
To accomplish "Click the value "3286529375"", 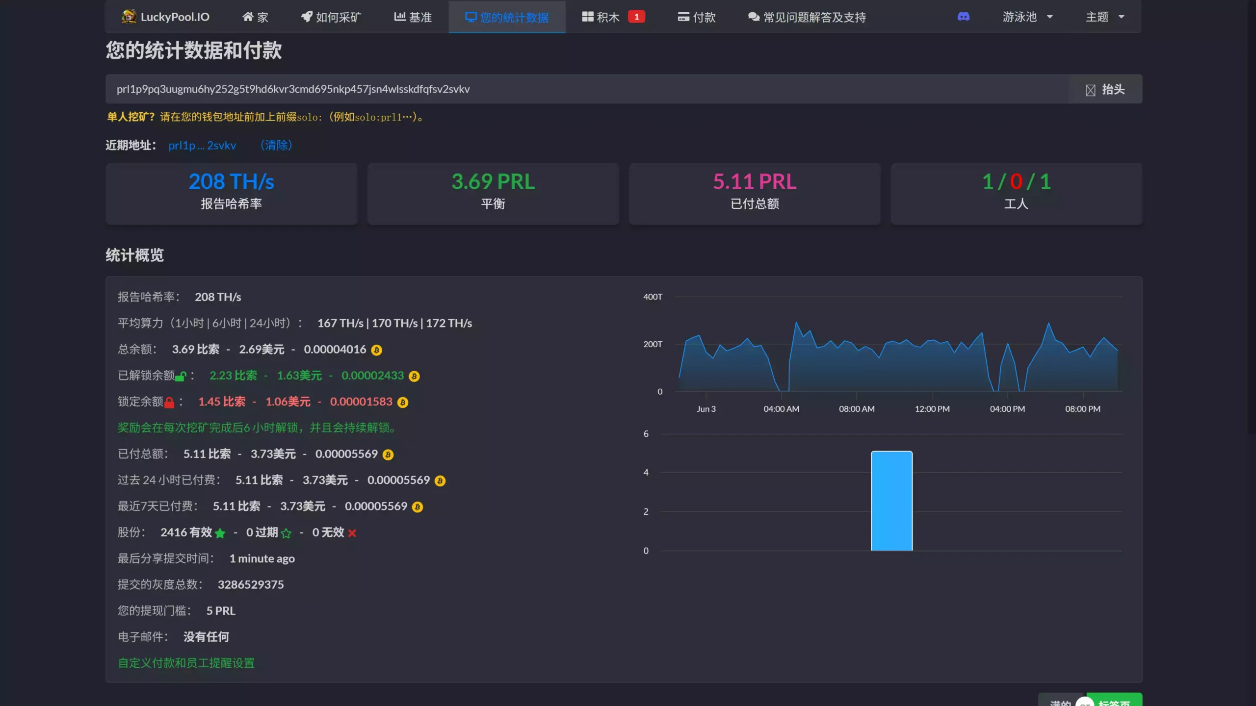I will coord(251,584).
